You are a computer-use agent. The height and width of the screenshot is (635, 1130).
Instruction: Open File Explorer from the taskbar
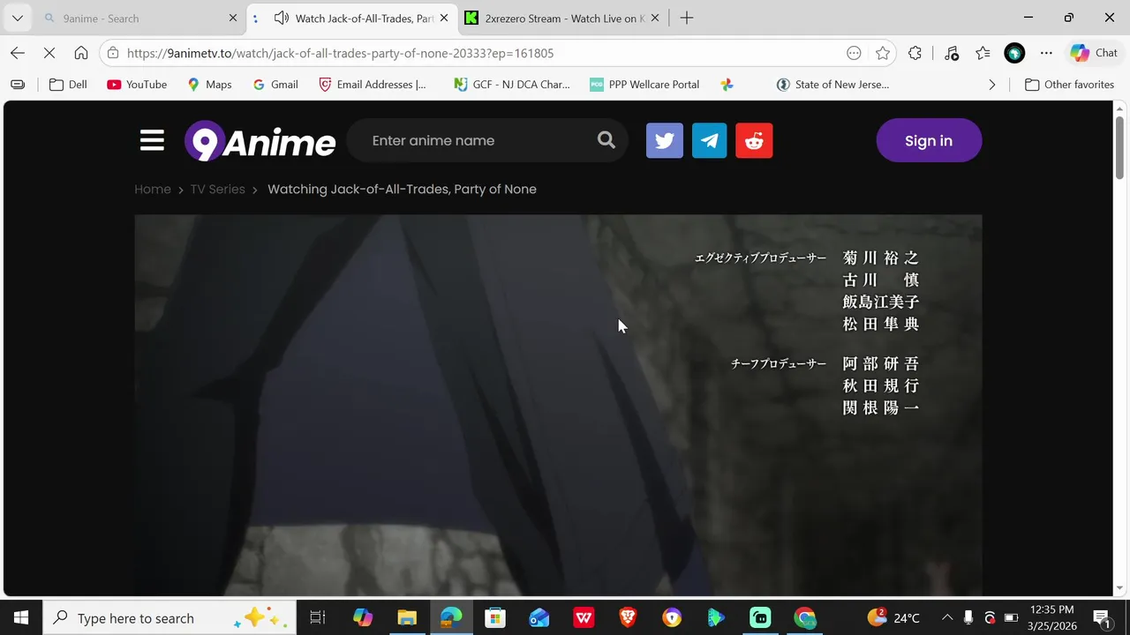click(x=407, y=617)
